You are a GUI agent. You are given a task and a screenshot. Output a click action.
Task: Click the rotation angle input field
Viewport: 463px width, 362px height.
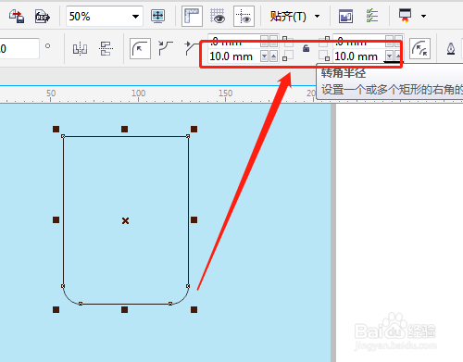(x=19, y=48)
